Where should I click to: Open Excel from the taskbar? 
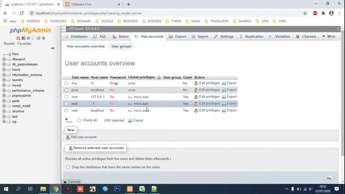(x=142, y=189)
